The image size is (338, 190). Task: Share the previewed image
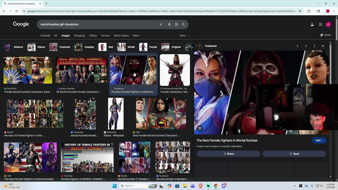[x=228, y=154]
